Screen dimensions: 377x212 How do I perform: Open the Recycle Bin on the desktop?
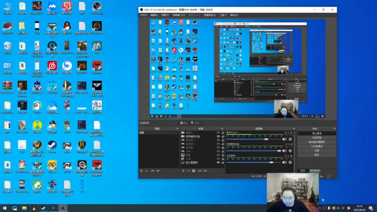[8, 48]
